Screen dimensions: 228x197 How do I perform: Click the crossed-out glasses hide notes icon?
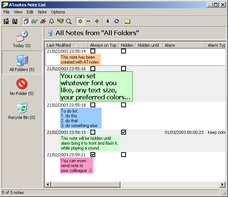click(43, 21)
